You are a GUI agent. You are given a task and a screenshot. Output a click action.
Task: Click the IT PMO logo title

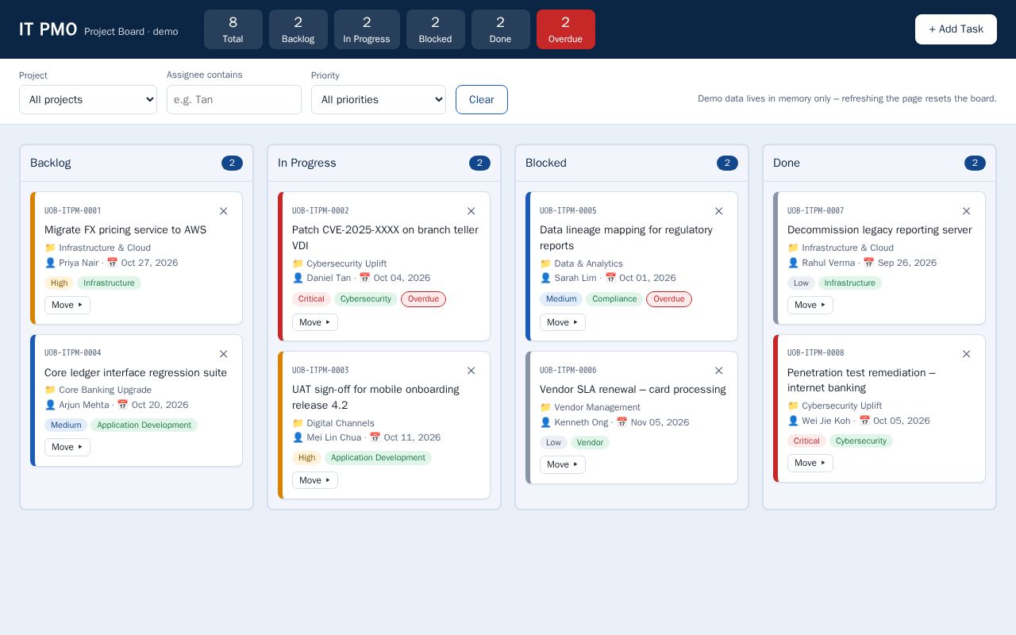48,29
